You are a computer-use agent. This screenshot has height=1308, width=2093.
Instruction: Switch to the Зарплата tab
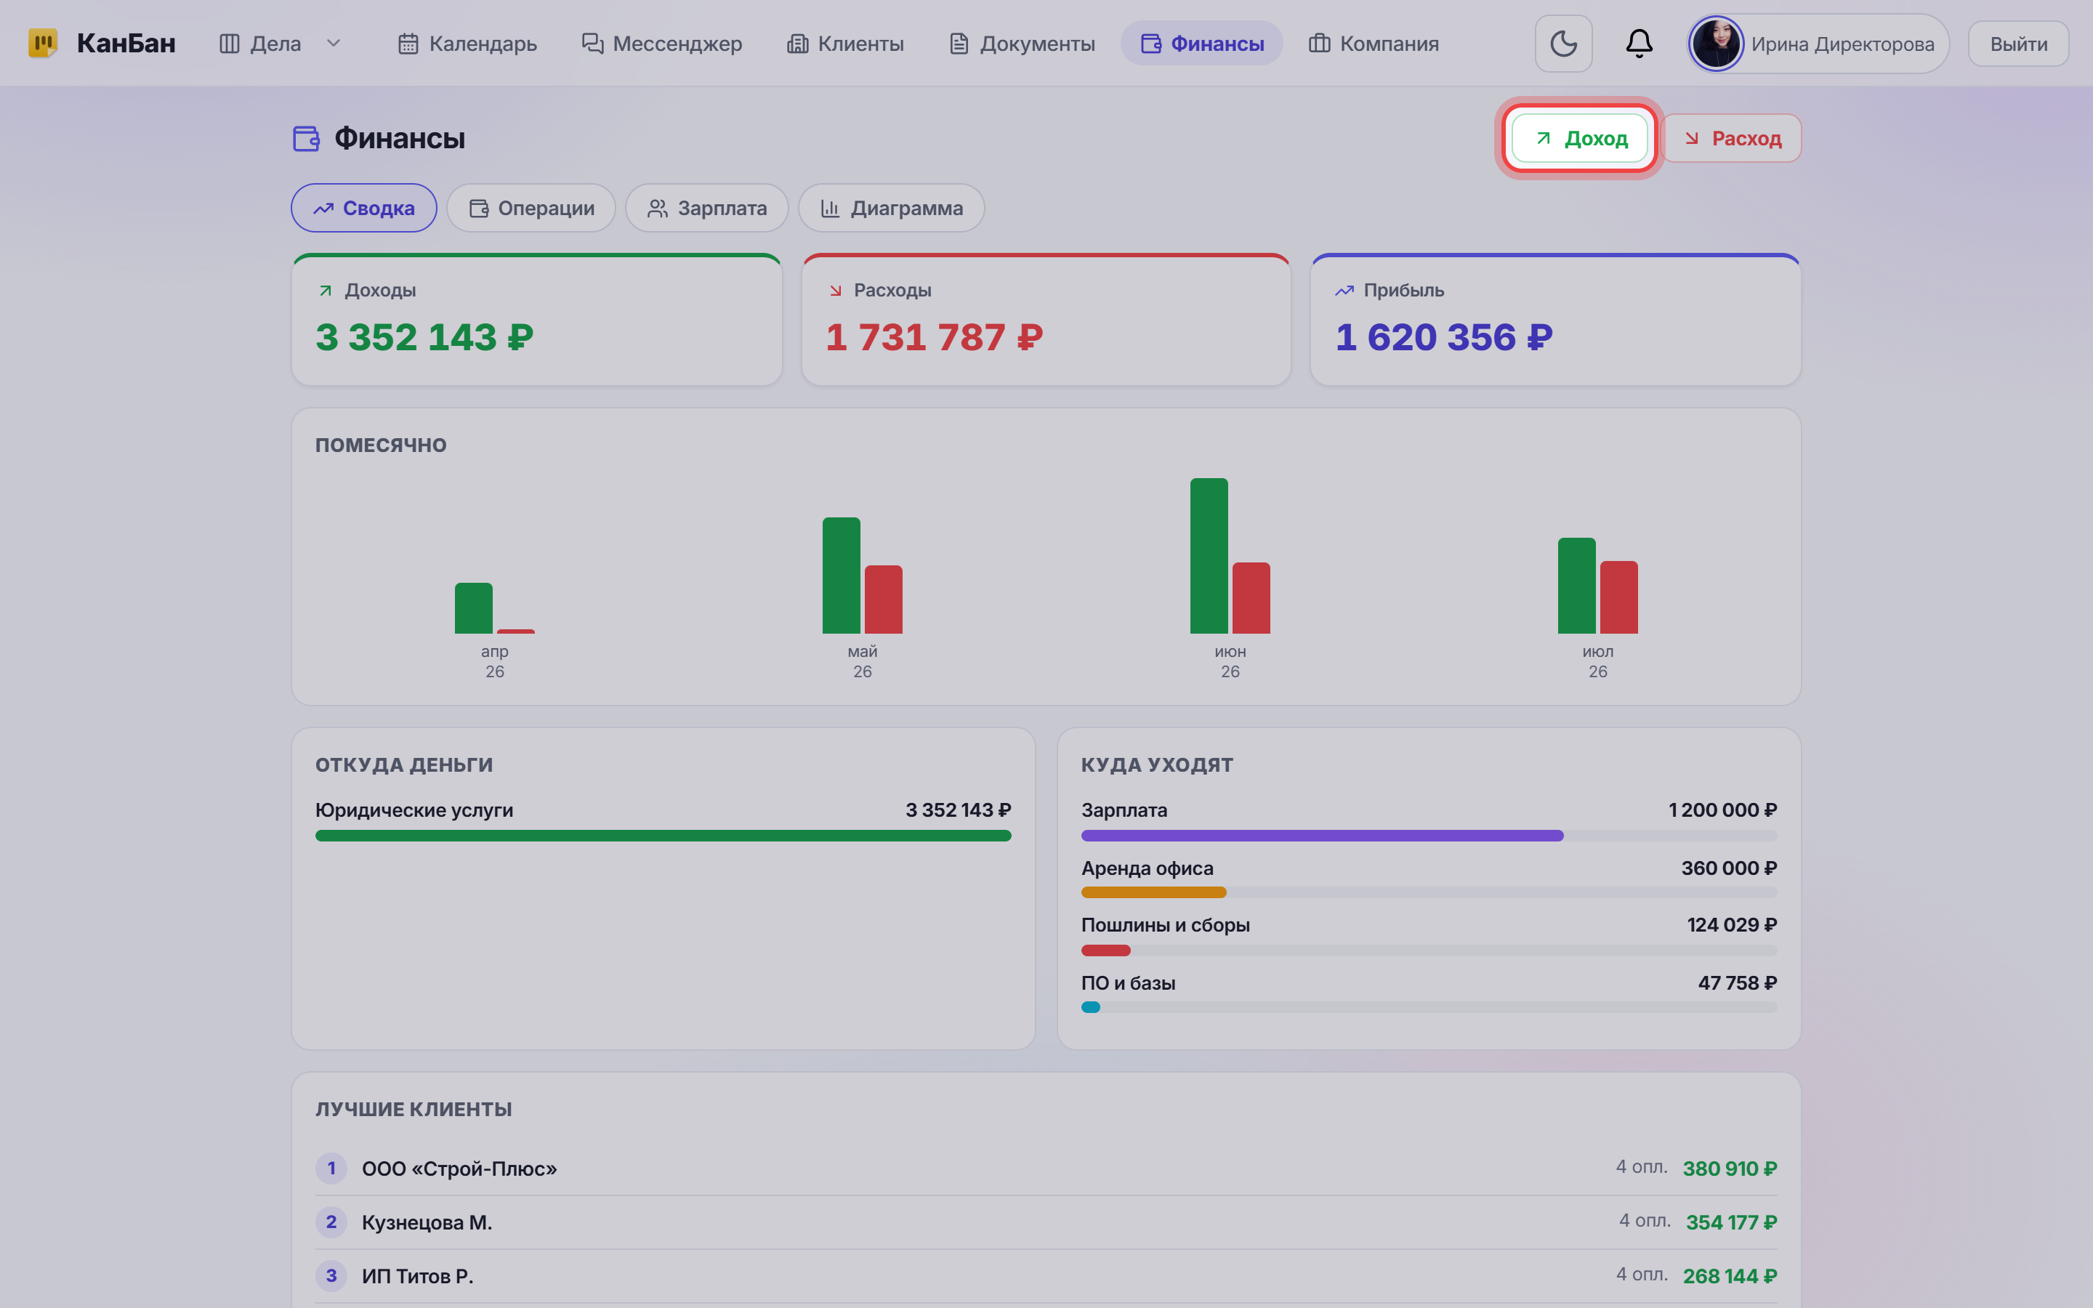tap(706, 208)
